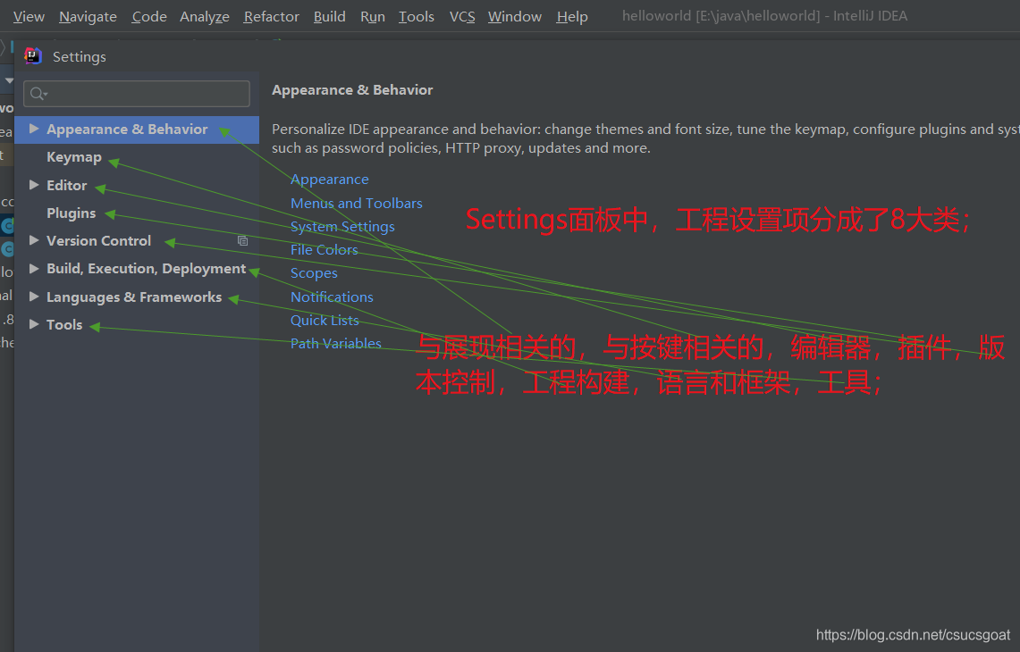1020x652 pixels.
Task: Select Languages & Frameworks category
Action: click(134, 297)
